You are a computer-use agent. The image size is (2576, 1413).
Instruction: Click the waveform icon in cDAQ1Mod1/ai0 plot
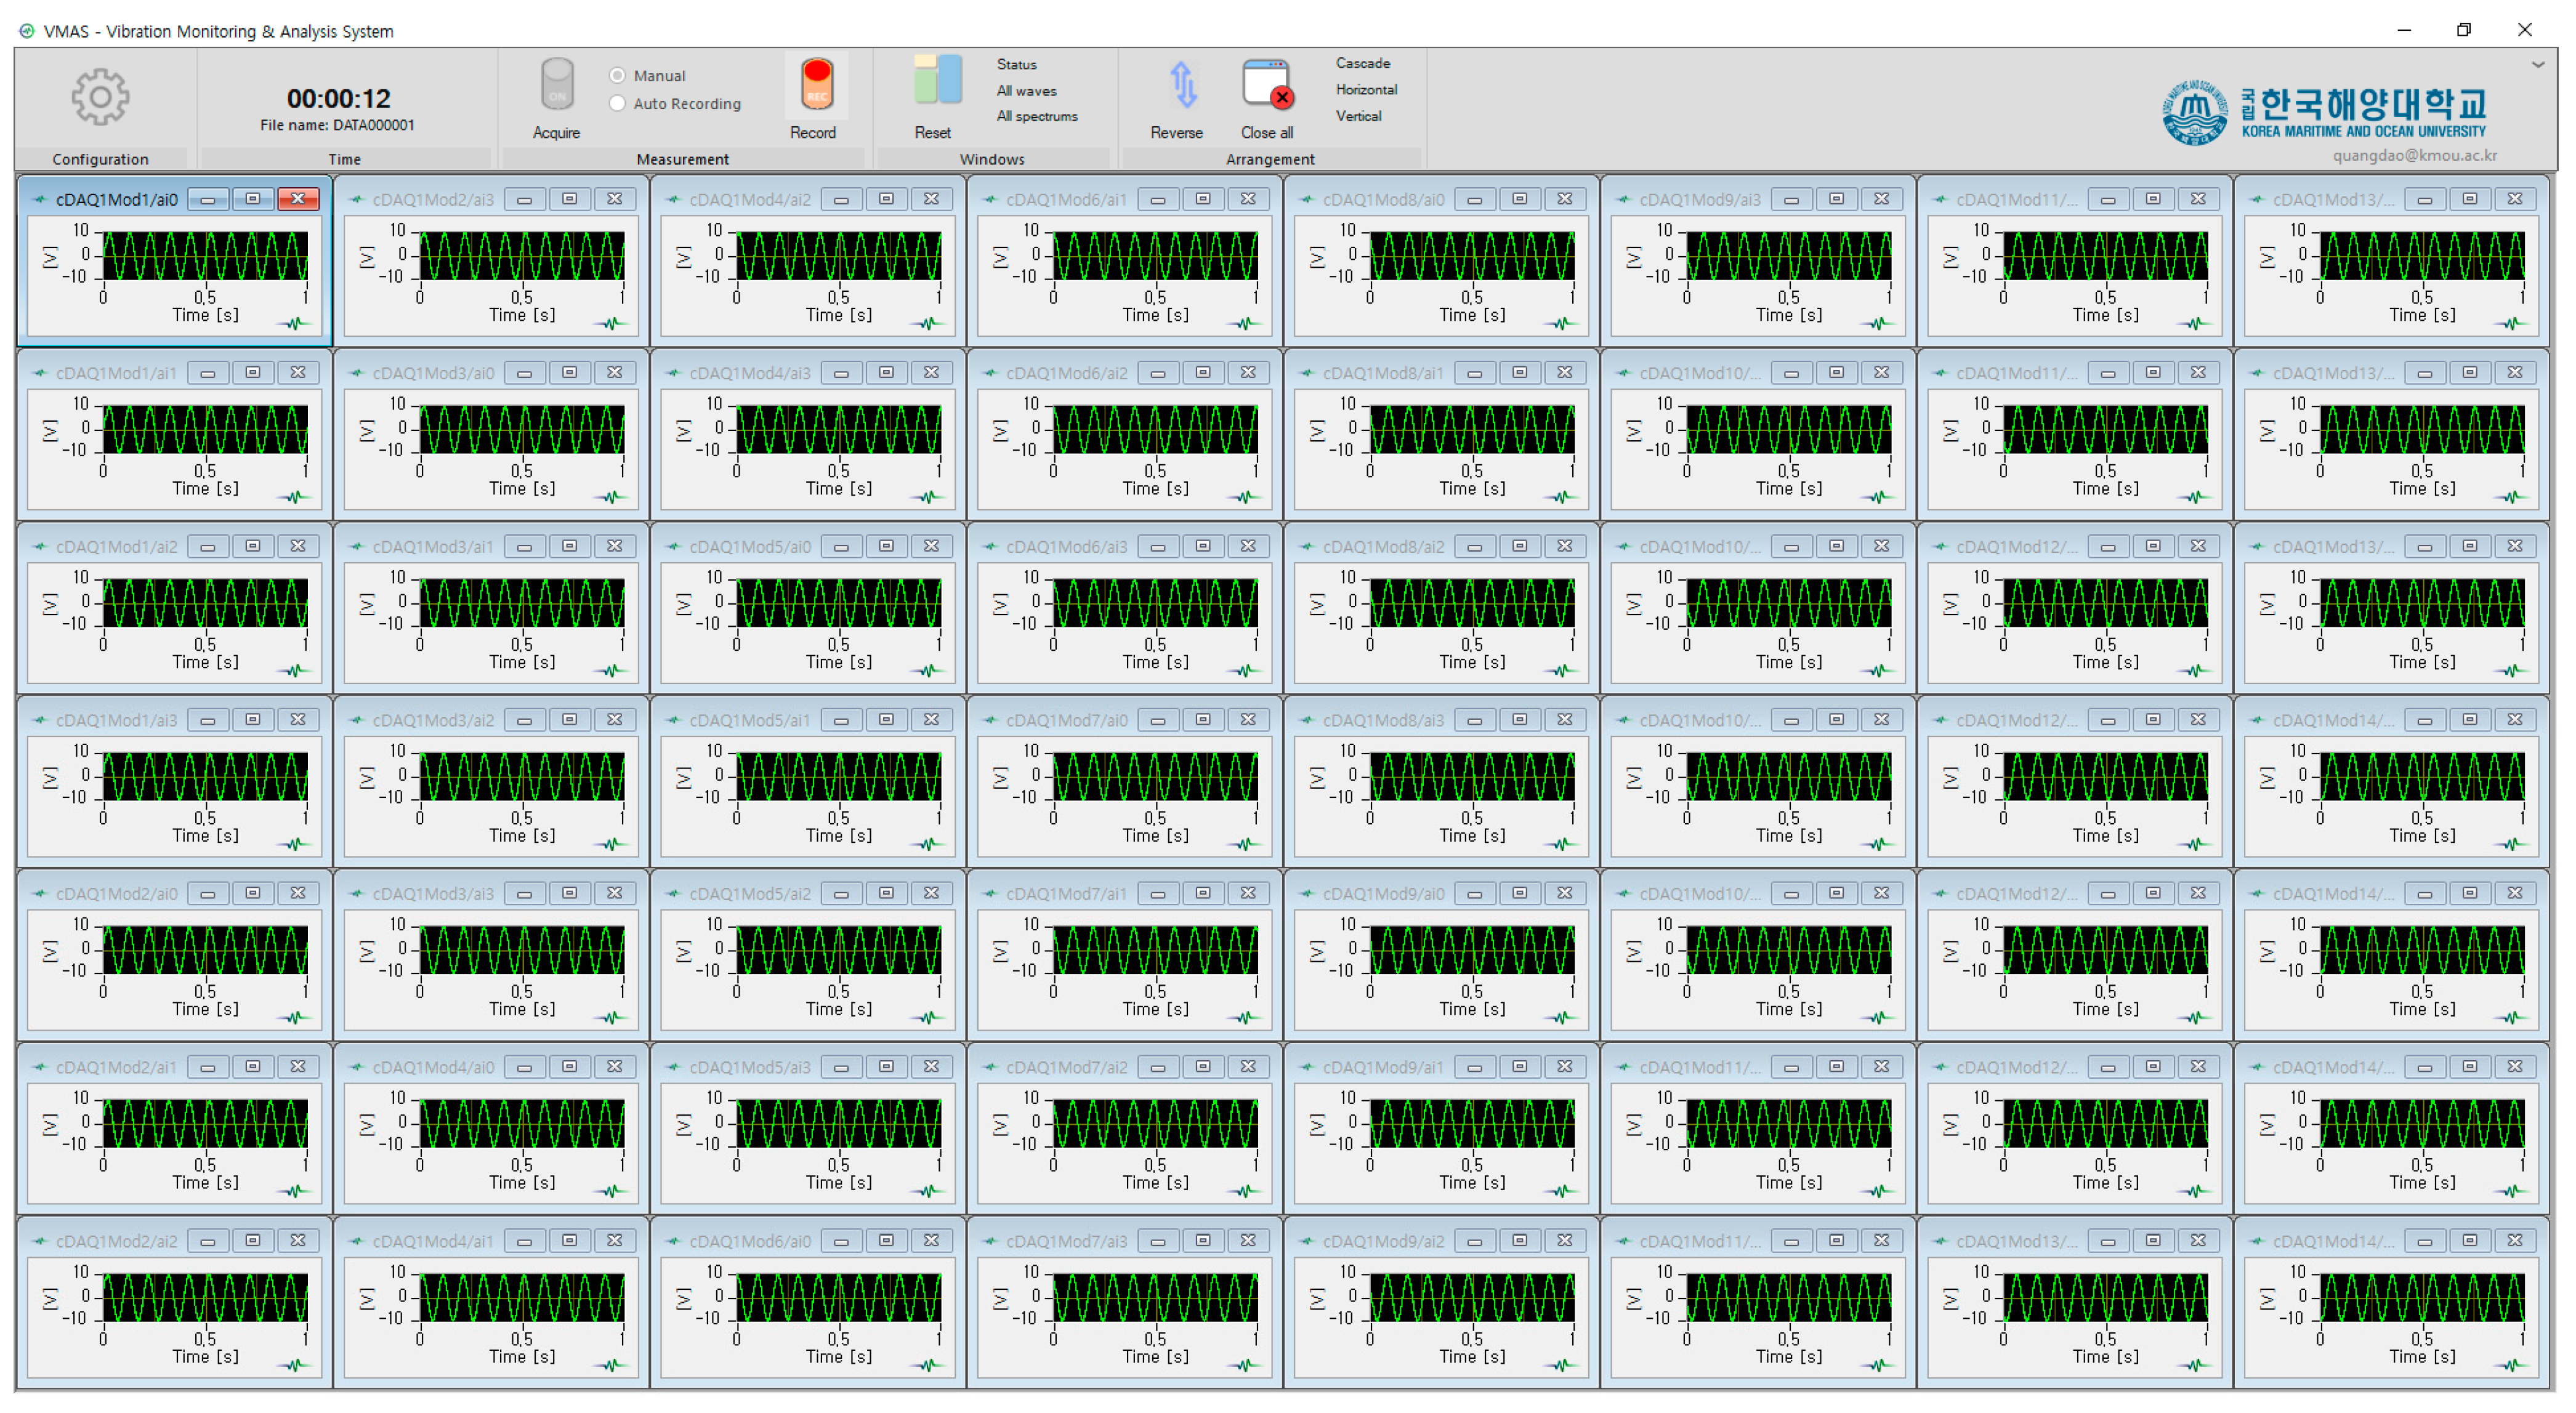pos(296,323)
